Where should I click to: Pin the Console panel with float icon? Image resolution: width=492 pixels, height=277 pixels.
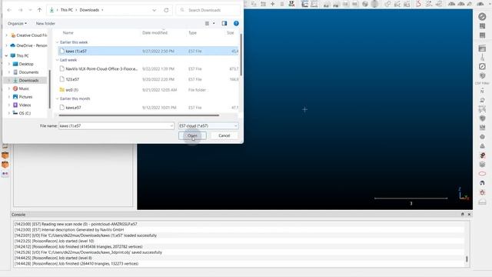click(x=462, y=214)
